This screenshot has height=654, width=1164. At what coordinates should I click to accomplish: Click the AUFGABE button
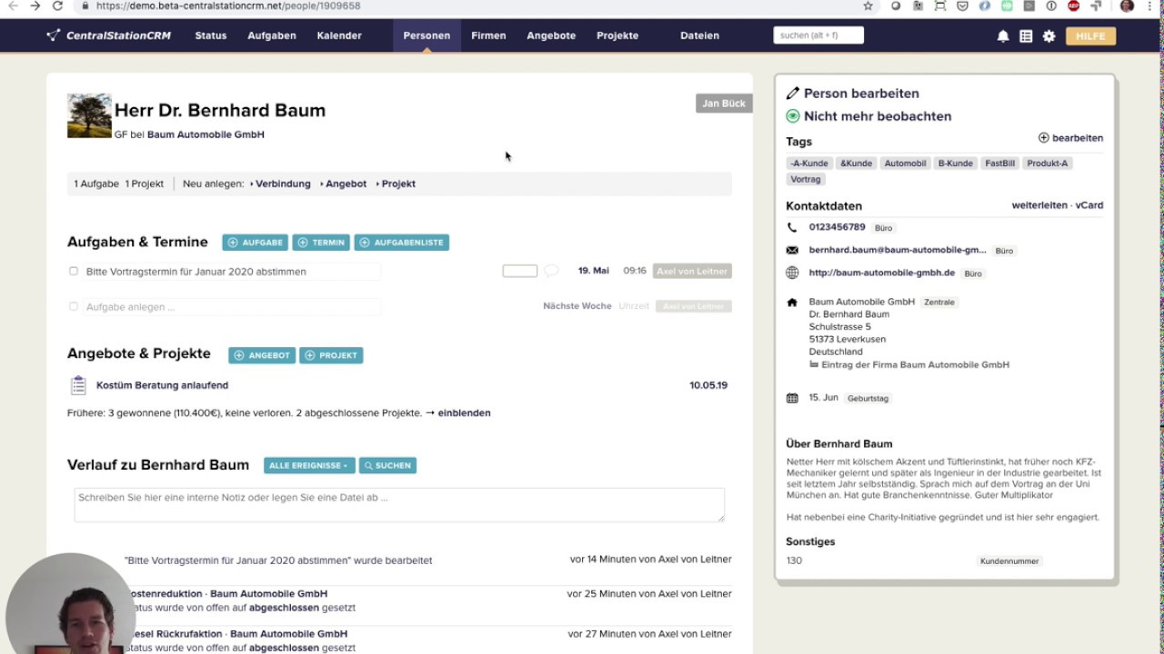(x=255, y=243)
